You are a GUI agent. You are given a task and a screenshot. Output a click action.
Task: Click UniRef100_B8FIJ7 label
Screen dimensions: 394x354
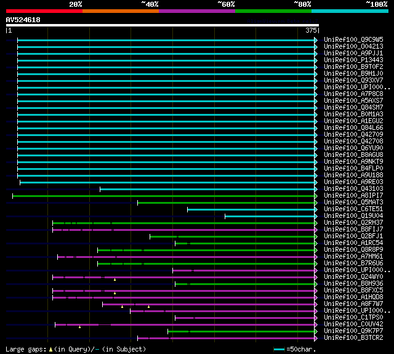[x=353, y=230]
